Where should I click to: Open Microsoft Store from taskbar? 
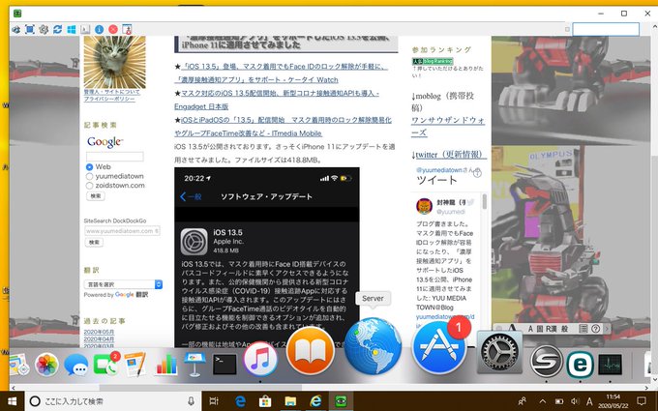(x=265, y=401)
